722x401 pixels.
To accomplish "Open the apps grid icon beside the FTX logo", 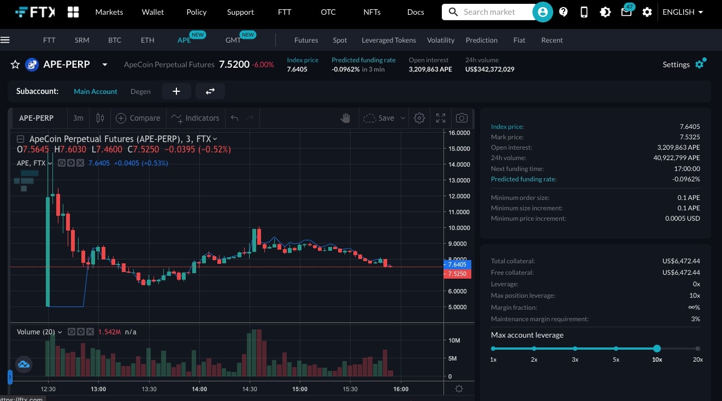I will (x=73, y=12).
